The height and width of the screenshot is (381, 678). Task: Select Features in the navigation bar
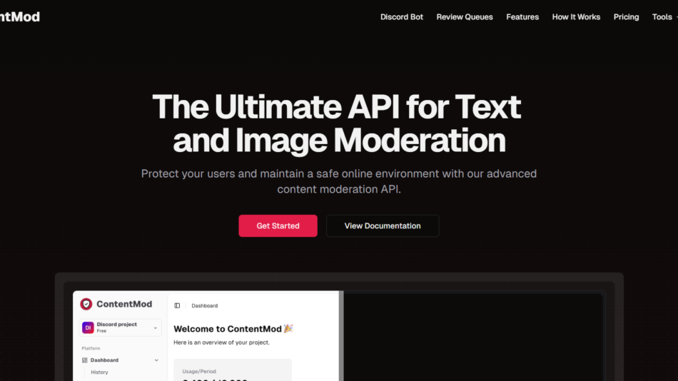click(522, 17)
